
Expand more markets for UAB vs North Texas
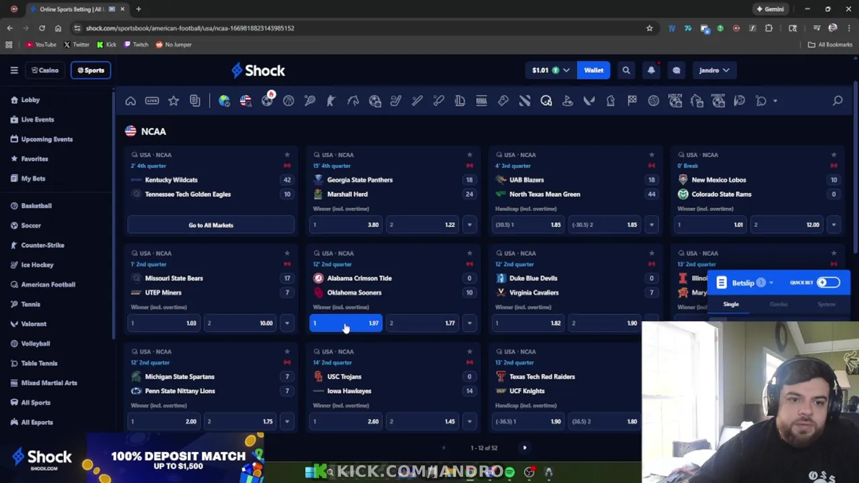651,225
